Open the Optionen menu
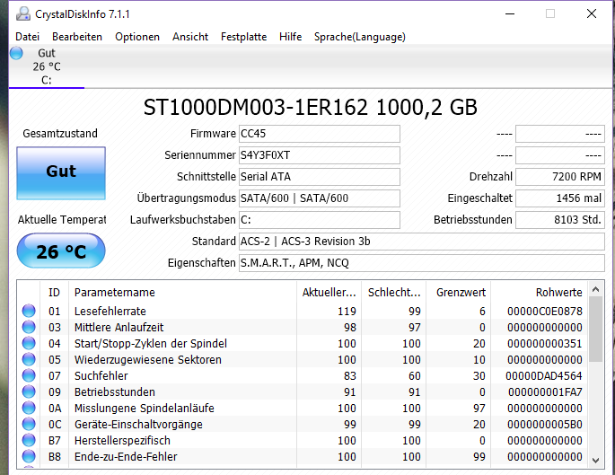615x475 pixels. [x=137, y=37]
